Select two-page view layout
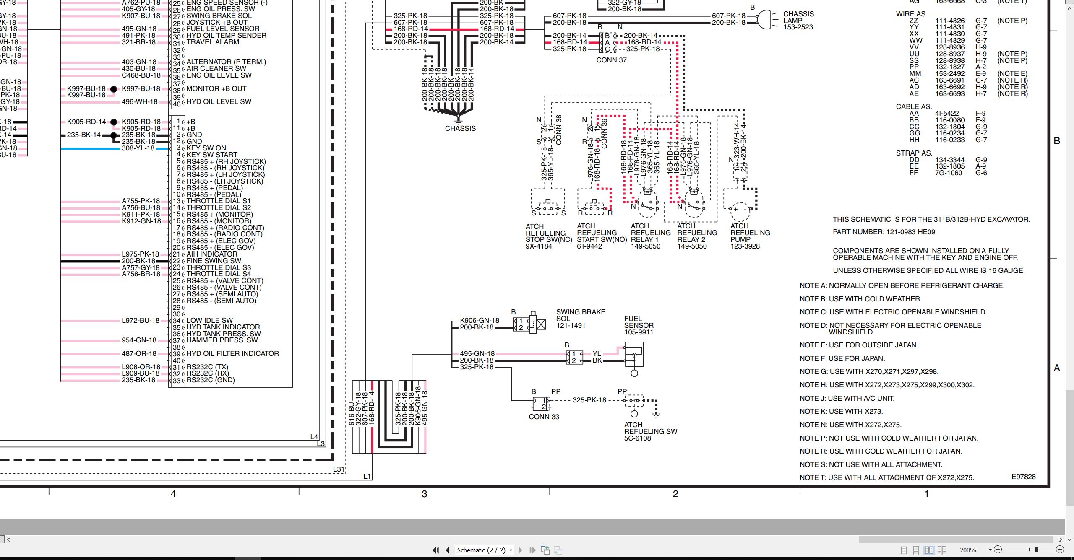The height and width of the screenshot is (560, 1074). click(x=929, y=550)
